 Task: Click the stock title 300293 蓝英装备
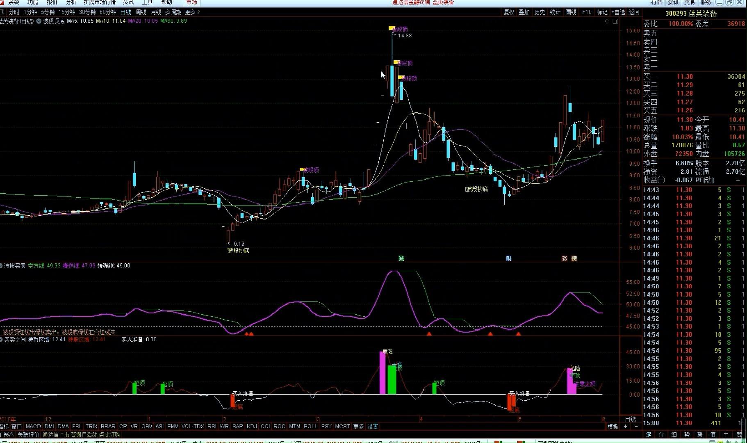tap(691, 14)
